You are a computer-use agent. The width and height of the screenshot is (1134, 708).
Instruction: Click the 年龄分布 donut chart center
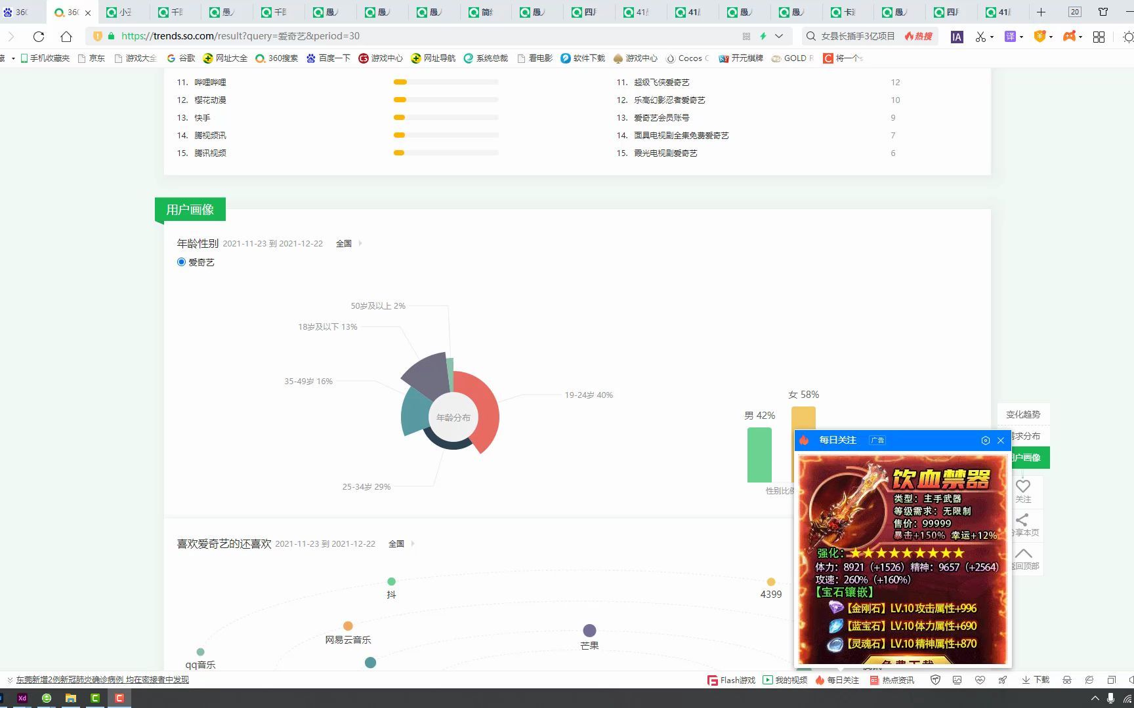pyautogui.click(x=453, y=417)
